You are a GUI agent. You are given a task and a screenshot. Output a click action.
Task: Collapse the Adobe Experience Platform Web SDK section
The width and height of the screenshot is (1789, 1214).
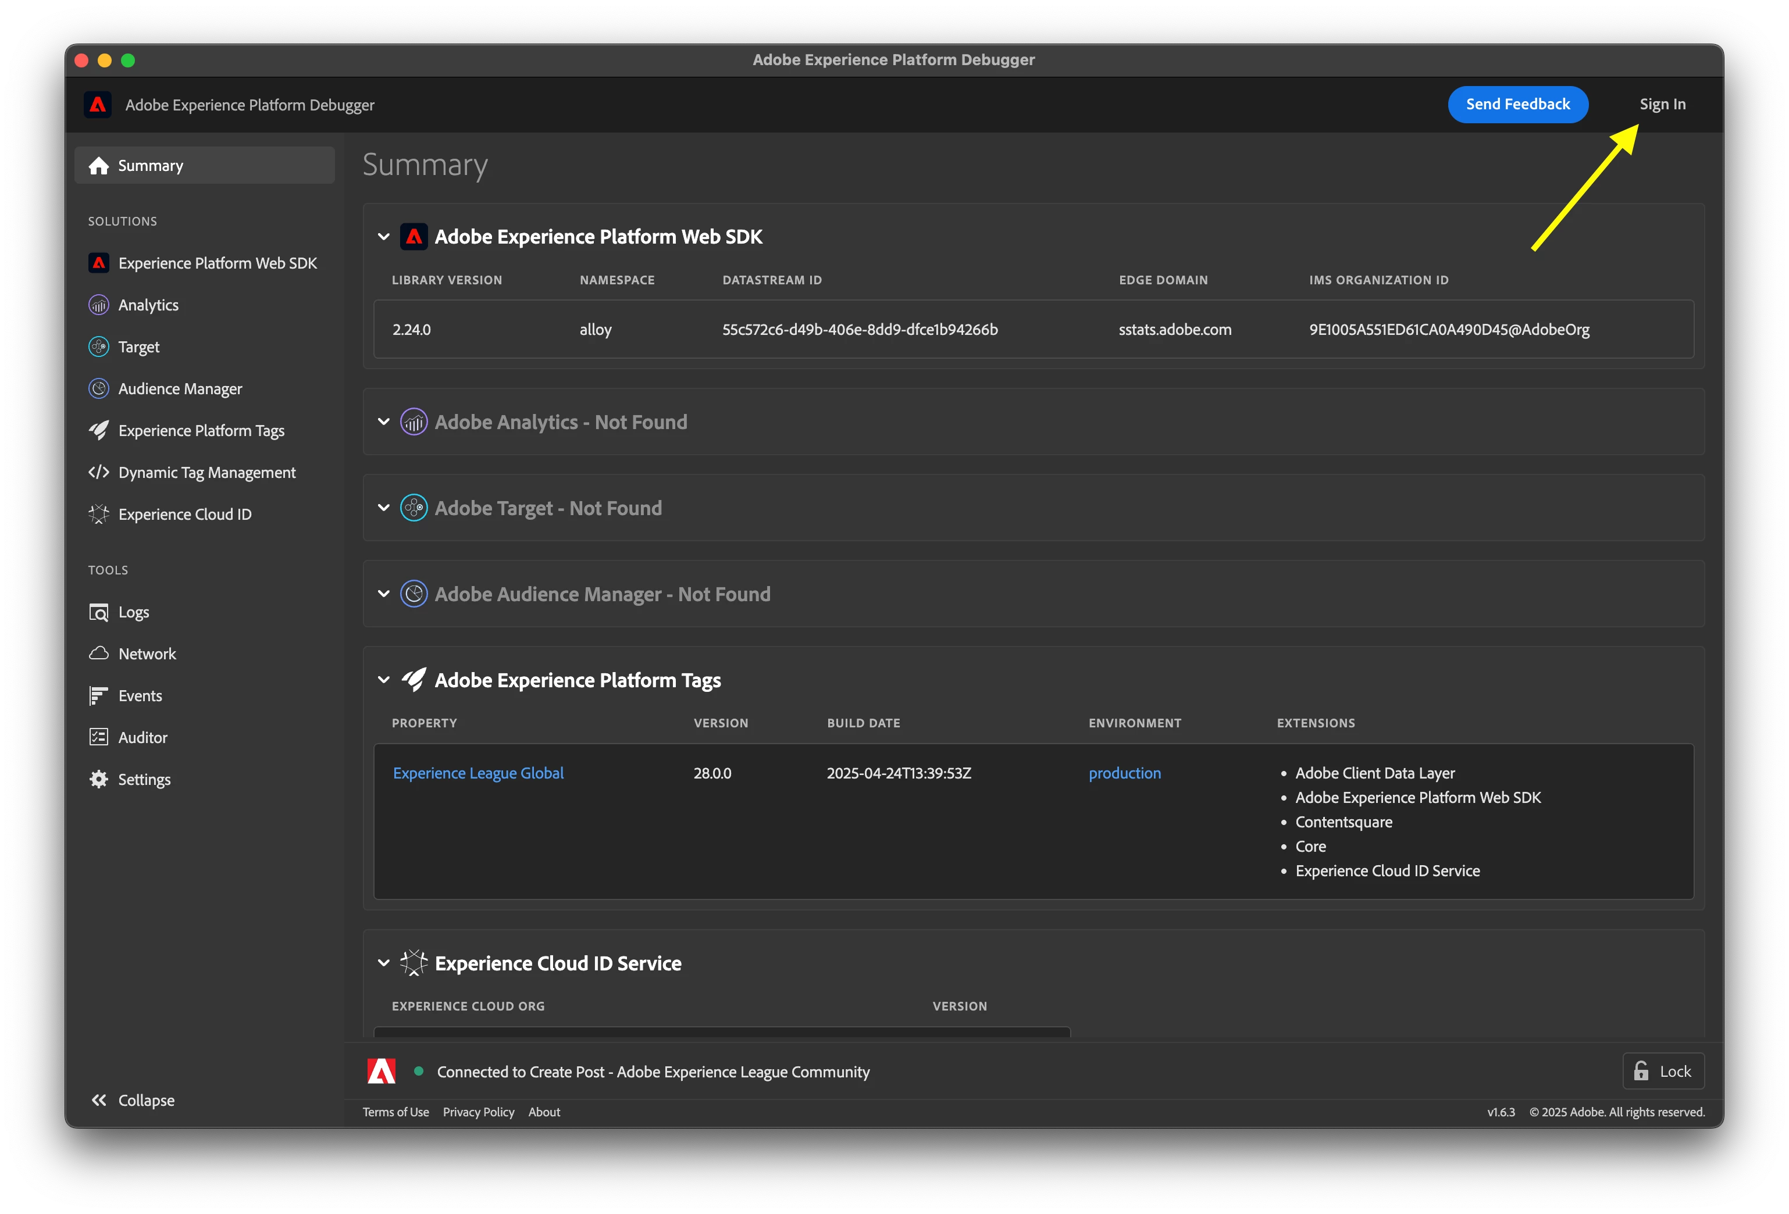coord(383,237)
